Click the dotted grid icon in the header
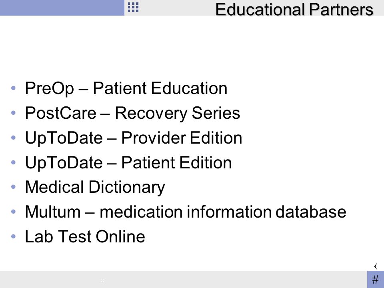Viewport: 384px width, 288px height. coord(133,7)
